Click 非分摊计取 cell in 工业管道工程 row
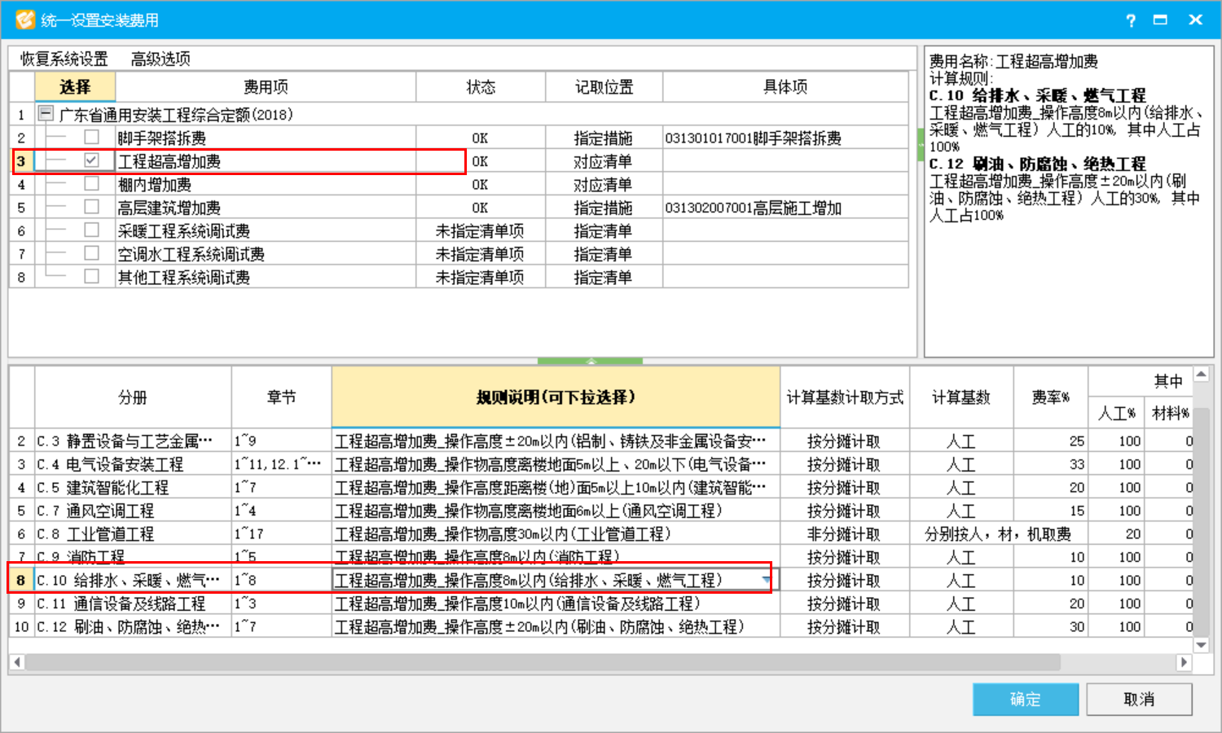The height and width of the screenshot is (733, 1222). click(844, 533)
